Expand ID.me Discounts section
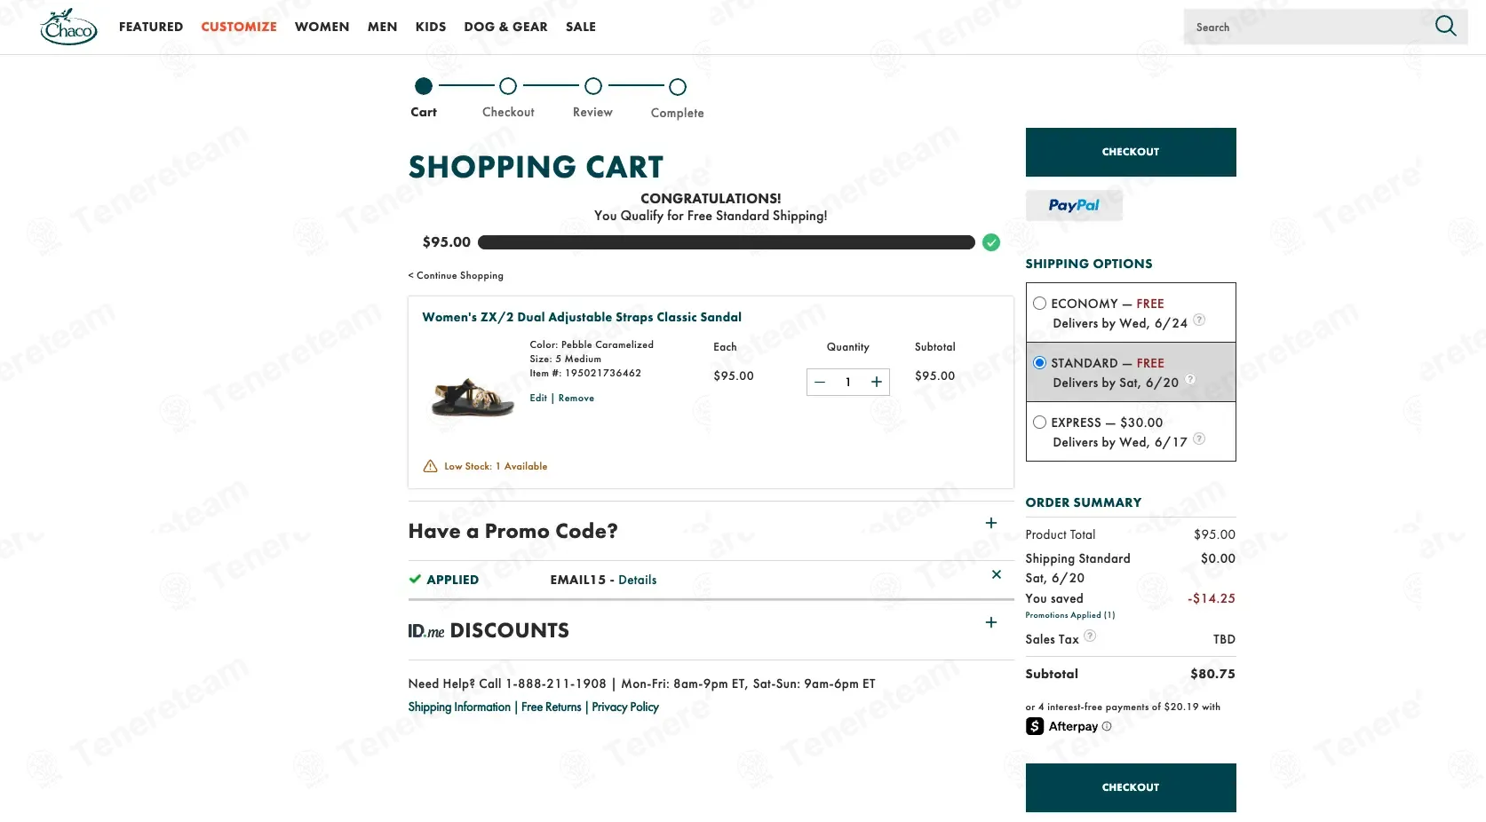This screenshot has width=1486, height=822. (991, 622)
